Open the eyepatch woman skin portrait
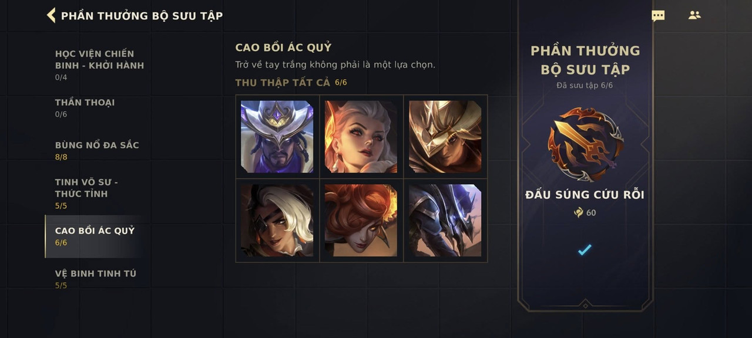The height and width of the screenshot is (338, 752). (x=277, y=221)
